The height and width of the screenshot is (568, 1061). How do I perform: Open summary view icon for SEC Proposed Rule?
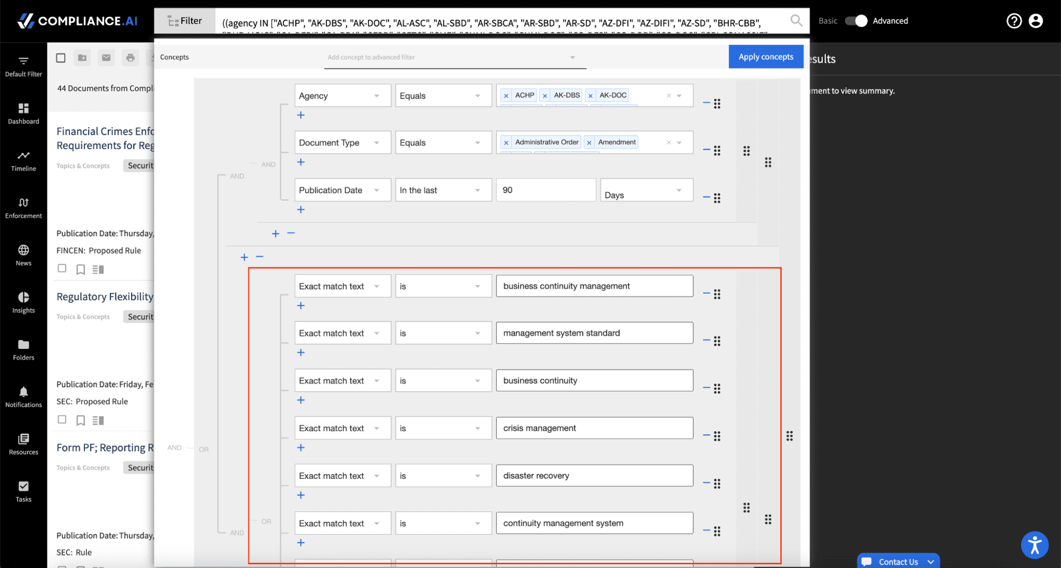click(x=98, y=421)
